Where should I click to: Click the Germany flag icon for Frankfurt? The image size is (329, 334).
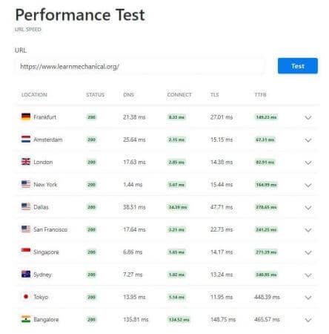[26, 117]
